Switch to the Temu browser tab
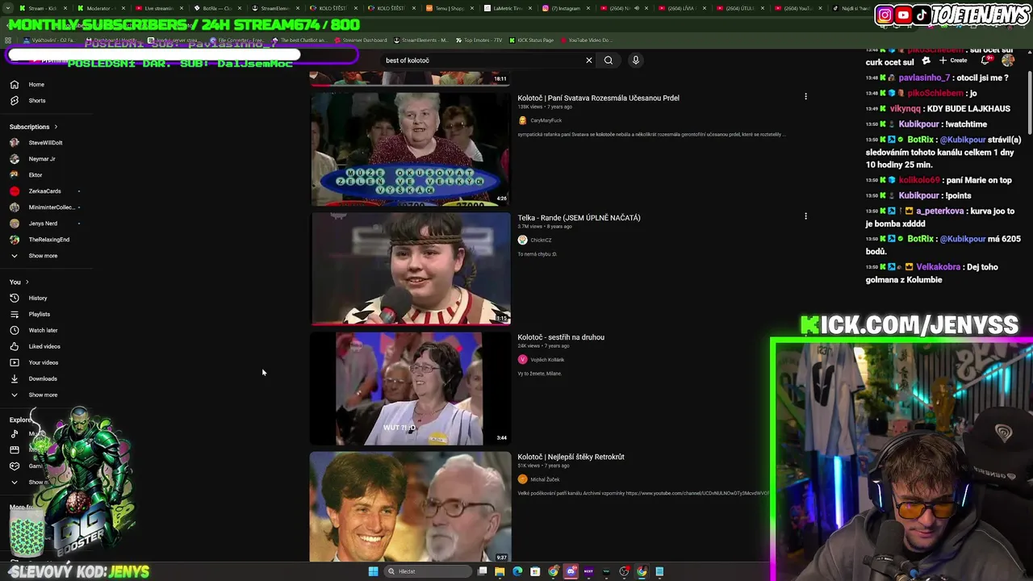 coord(450,8)
